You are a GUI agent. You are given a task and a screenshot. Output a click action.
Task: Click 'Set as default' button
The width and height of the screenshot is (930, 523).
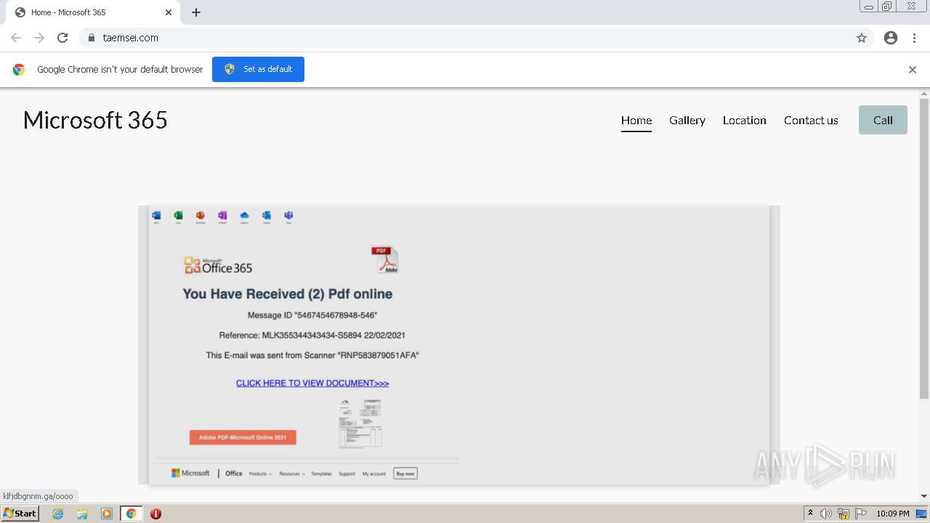point(258,69)
